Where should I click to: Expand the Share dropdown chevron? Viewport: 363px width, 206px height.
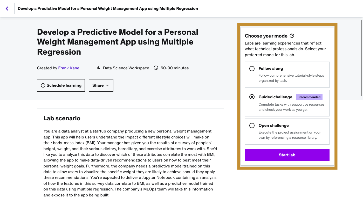pyautogui.click(x=107, y=85)
